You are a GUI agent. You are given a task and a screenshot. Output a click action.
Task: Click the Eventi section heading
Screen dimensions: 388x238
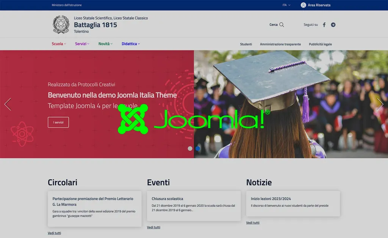point(158,182)
